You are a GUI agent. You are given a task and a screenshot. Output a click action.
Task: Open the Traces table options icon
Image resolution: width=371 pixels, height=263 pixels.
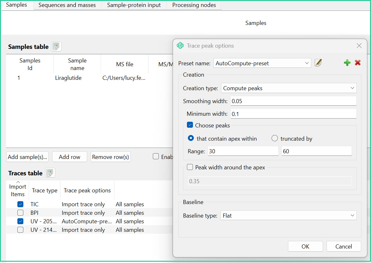pyautogui.click(x=50, y=173)
